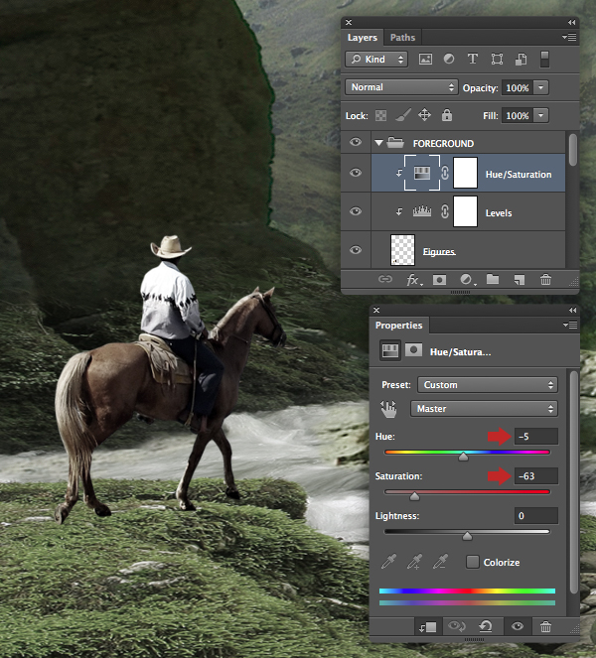Create new fill or adjustment layer
The image size is (596, 658).
click(467, 280)
